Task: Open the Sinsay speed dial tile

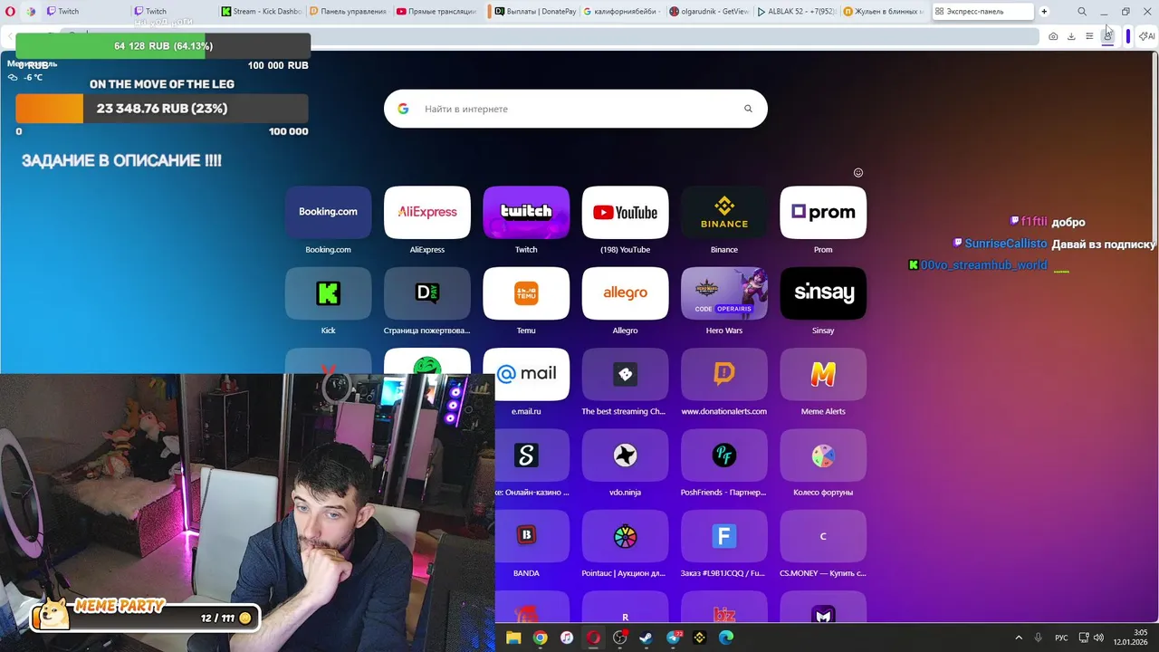Action: tap(823, 292)
